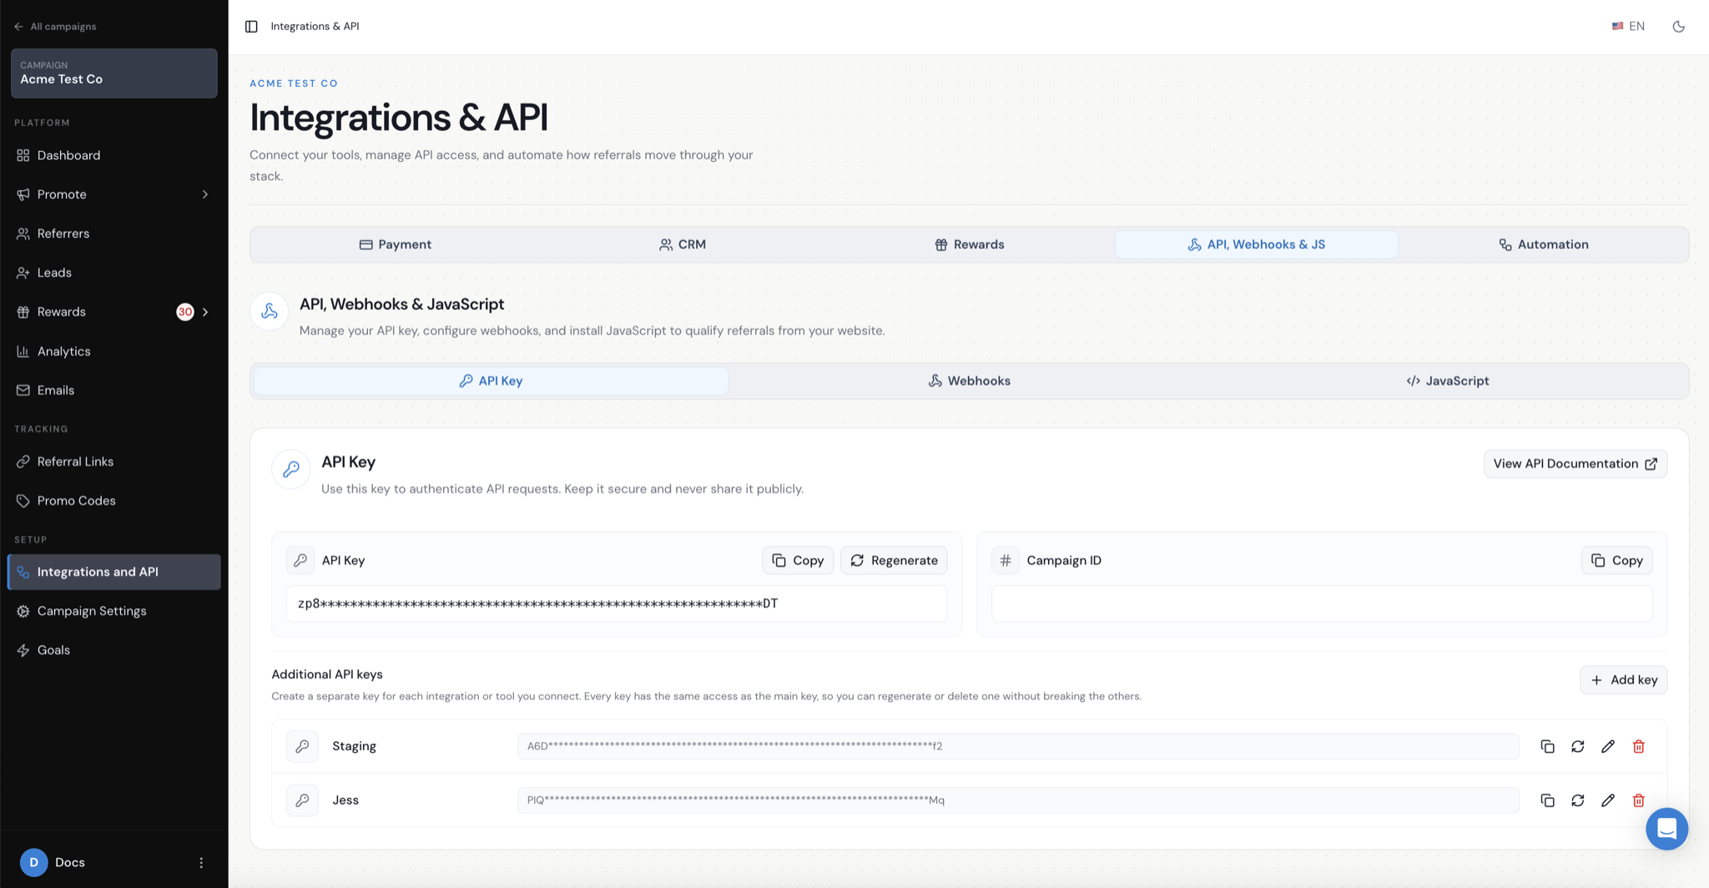
Task: Click the Campaign ID value field
Action: click(1322, 603)
